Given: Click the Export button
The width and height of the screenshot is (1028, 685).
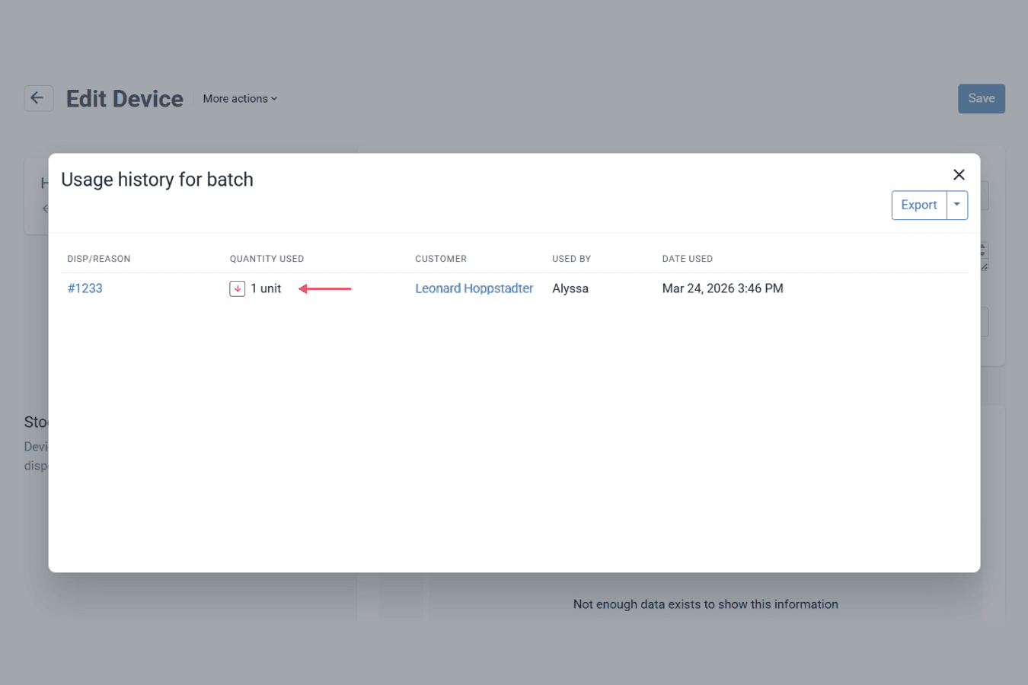Looking at the screenshot, I should tap(919, 205).
